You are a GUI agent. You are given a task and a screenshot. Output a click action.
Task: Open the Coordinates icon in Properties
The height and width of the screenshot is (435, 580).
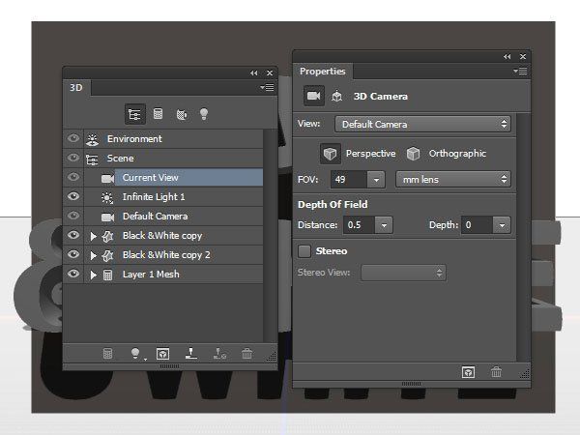coord(336,96)
